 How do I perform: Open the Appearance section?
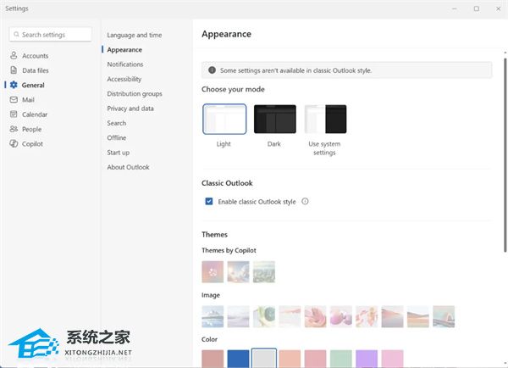coord(124,50)
